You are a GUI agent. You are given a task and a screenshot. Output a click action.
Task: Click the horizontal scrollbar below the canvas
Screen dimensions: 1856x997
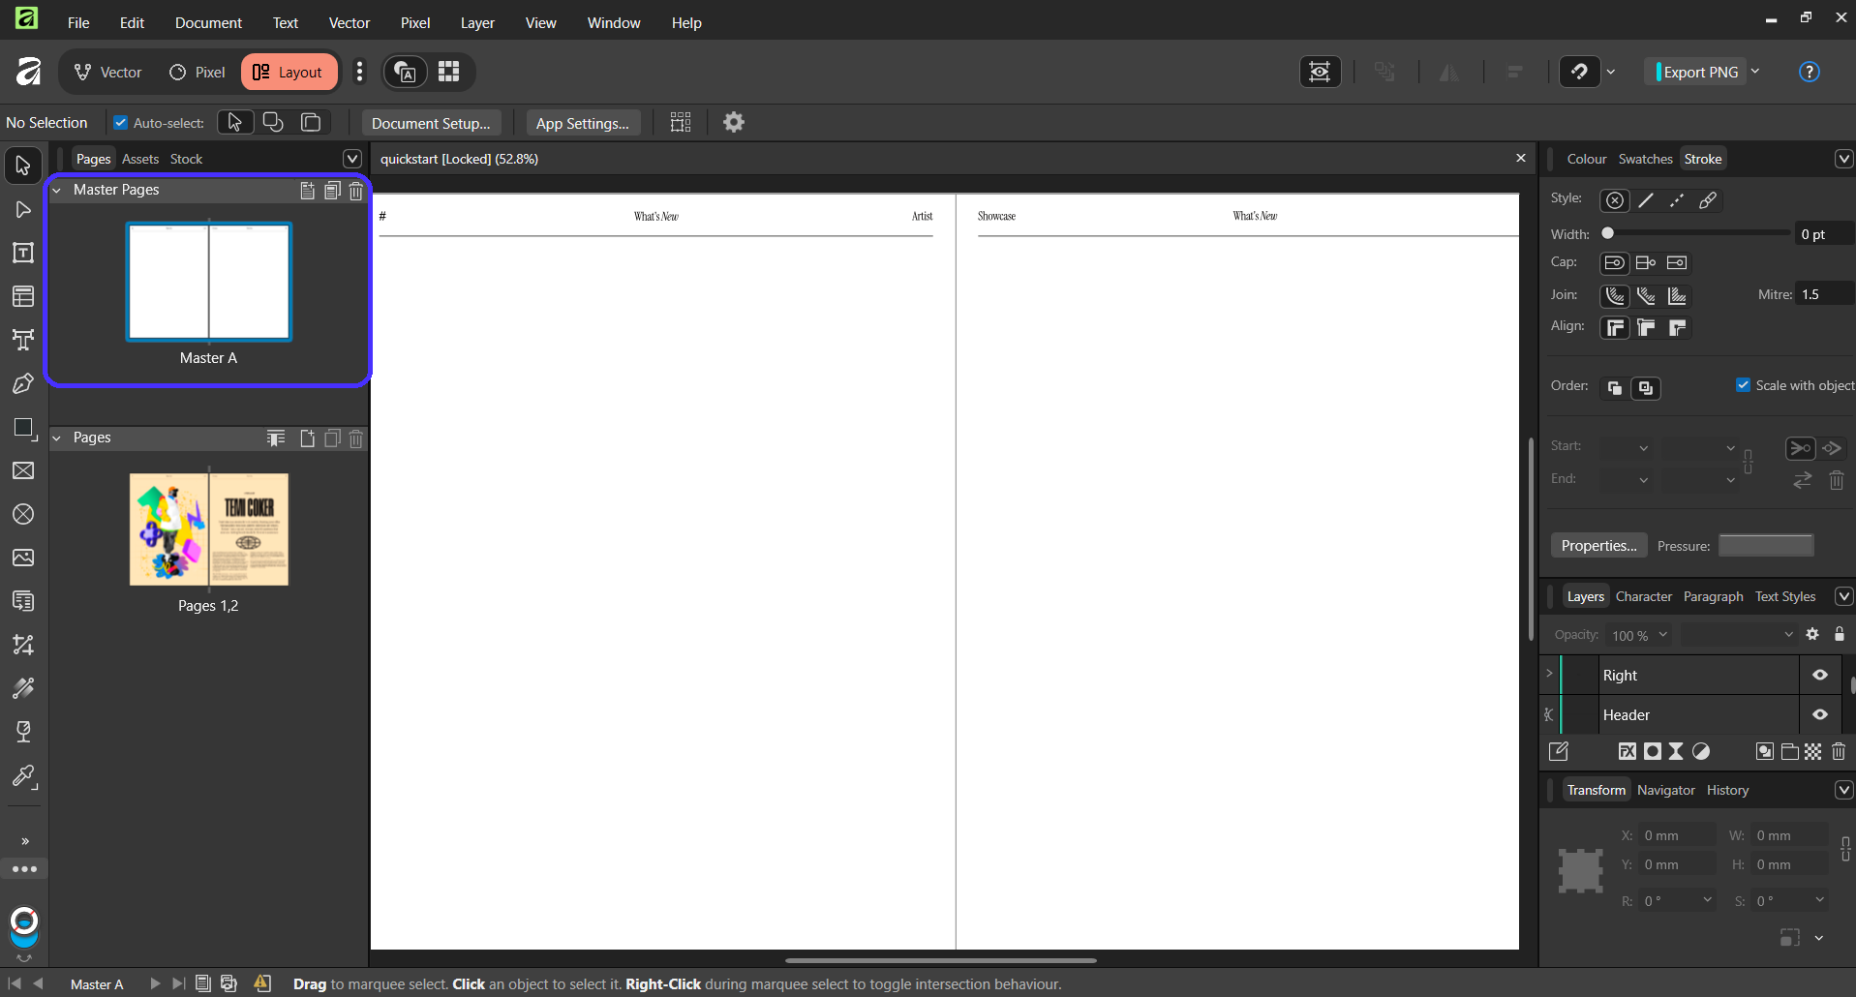click(941, 960)
